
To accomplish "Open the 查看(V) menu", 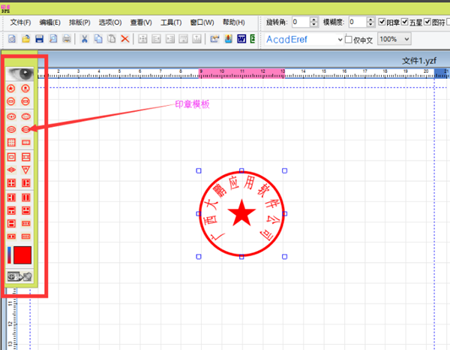I will (x=141, y=23).
